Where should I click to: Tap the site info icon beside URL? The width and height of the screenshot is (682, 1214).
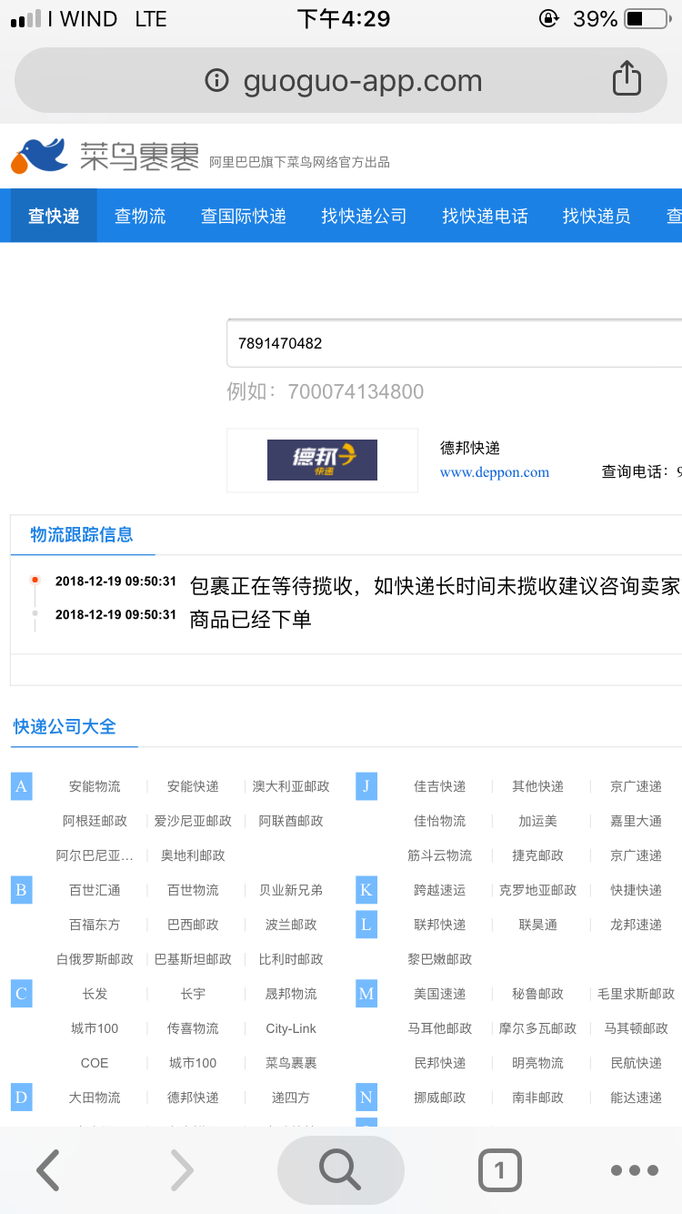point(216,81)
